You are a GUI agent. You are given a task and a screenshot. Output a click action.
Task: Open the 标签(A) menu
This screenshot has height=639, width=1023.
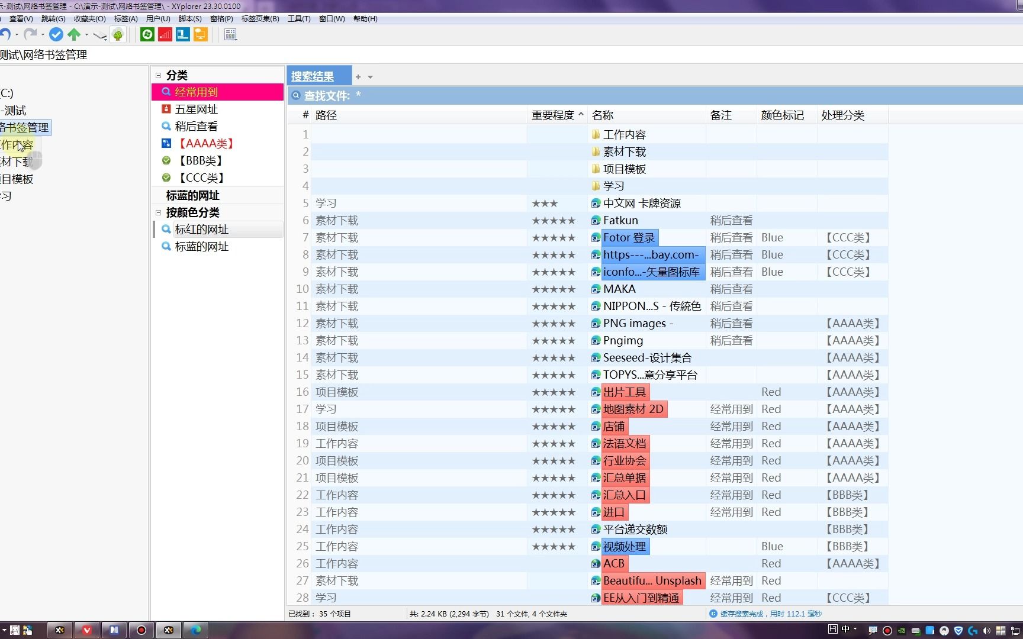[x=126, y=19]
